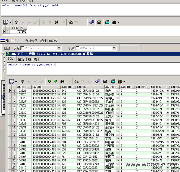
Task: Click post changes checkmark in upper toolbar
Action: point(36,22)
